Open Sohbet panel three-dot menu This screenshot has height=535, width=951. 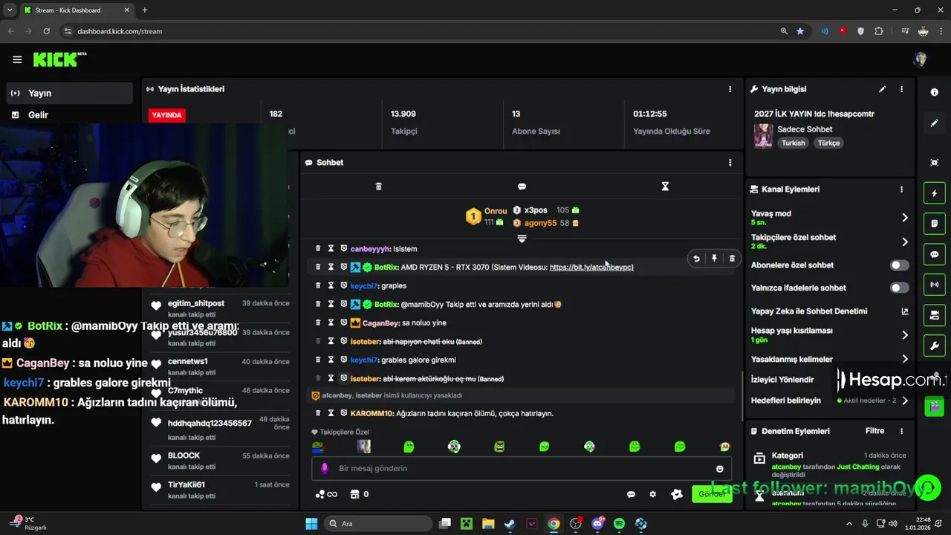tap(730, 162)
